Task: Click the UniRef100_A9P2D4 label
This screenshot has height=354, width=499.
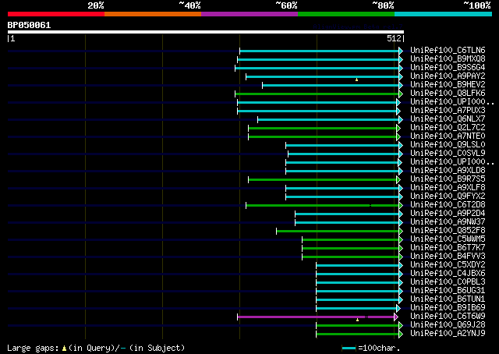Action: (x=448, y=214)
